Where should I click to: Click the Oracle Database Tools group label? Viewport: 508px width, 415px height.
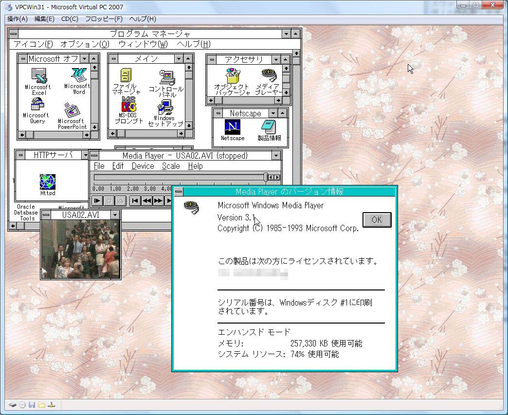coord(26,213)
